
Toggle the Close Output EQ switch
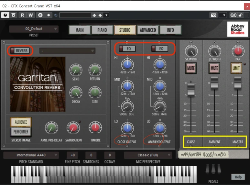127,49
